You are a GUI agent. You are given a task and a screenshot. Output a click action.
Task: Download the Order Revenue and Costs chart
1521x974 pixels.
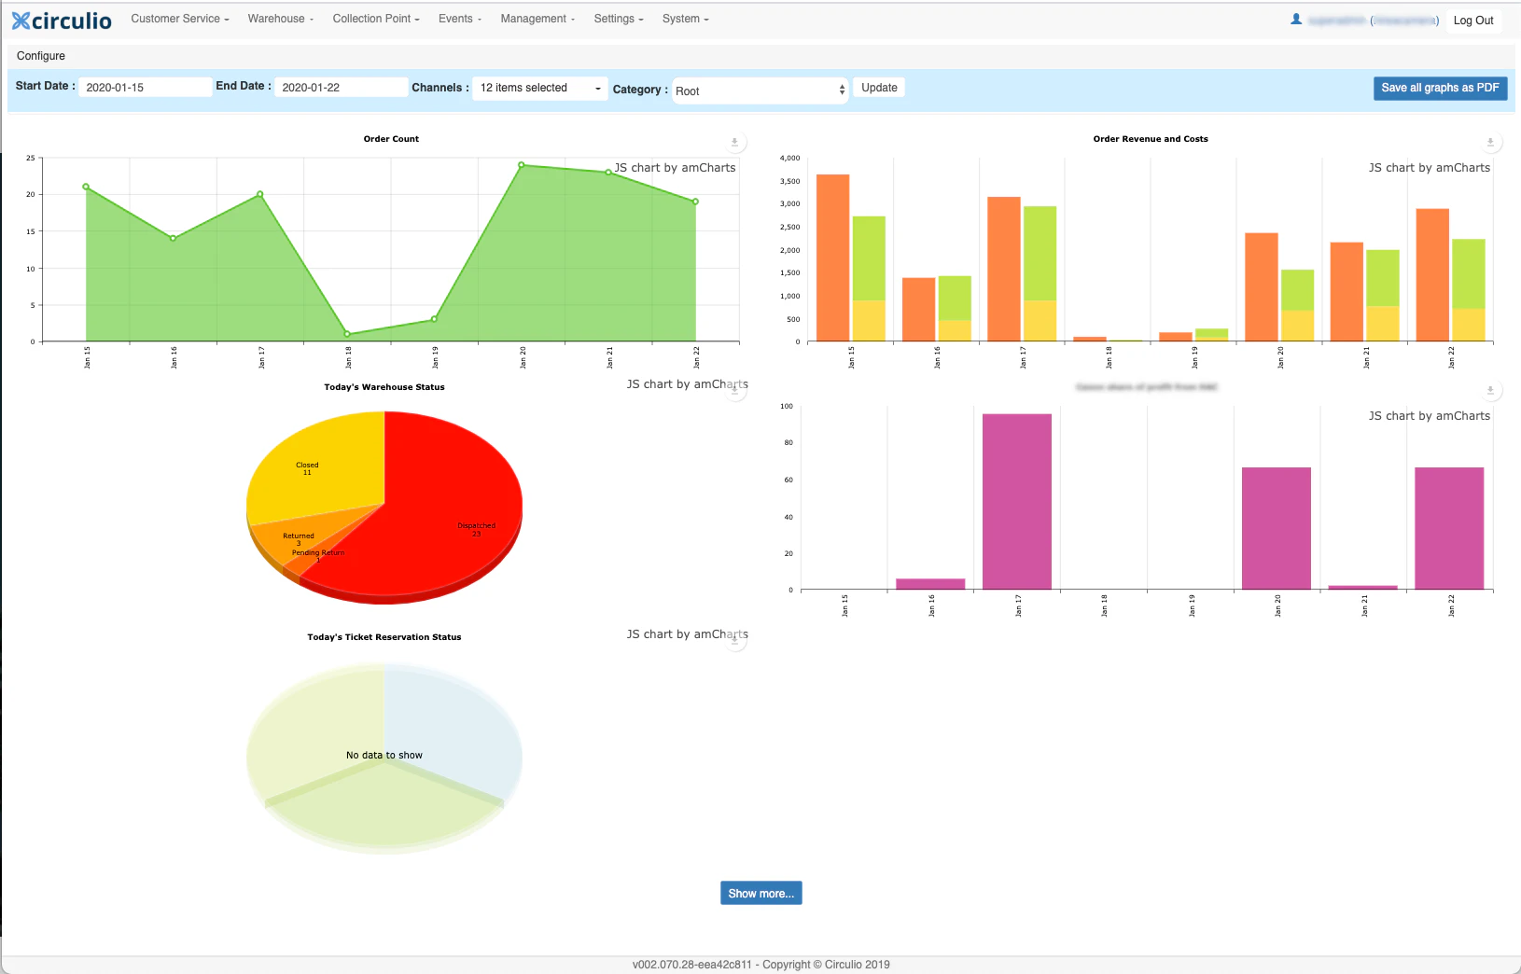click(x=1490, y=142)
